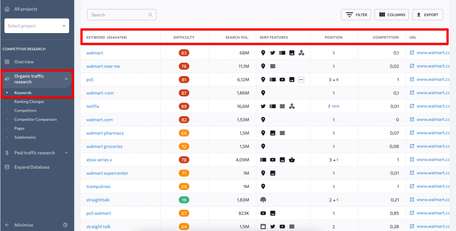Open the ps5 keyword link
This screenshot has width=456, height=231.
click(90, 80)
